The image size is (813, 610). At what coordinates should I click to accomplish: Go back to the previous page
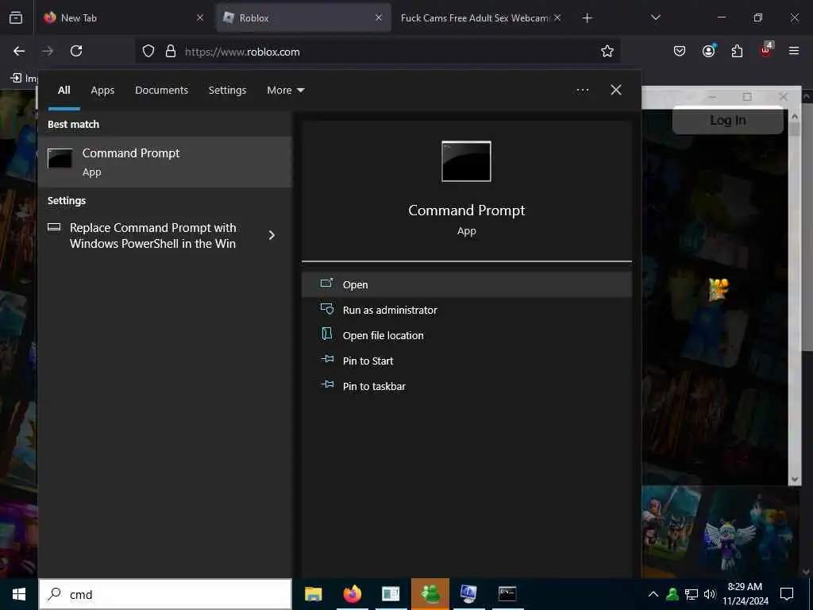19,51
